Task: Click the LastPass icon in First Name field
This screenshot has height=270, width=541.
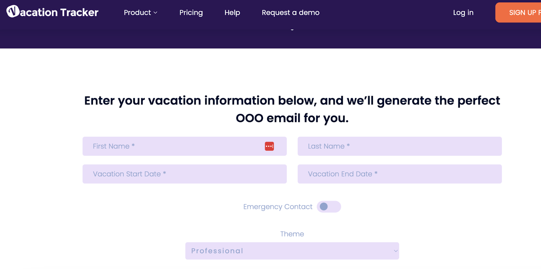Action: 269,146
